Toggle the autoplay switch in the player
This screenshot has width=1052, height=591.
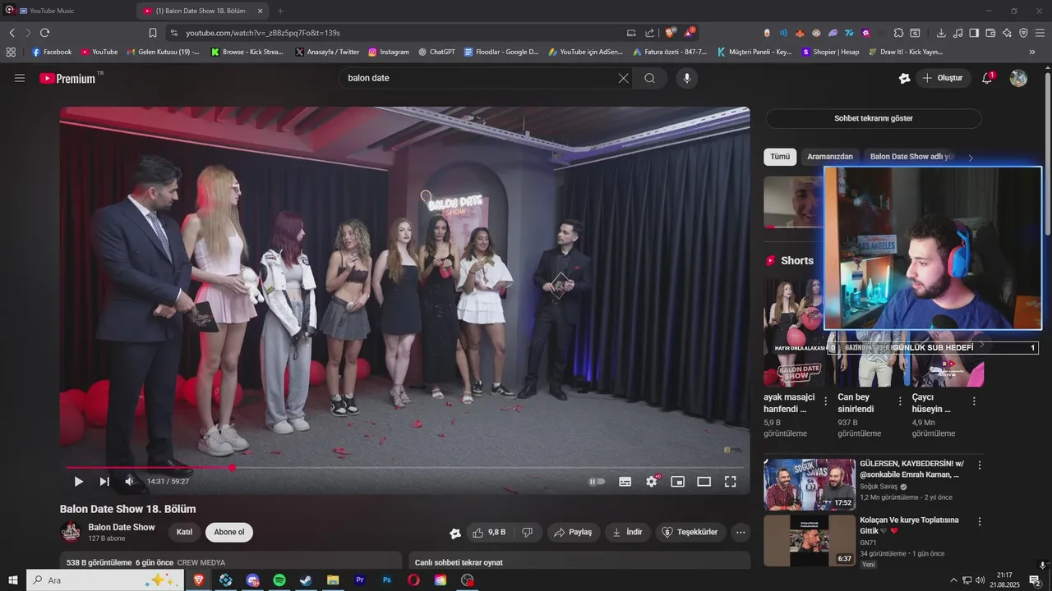597,482
